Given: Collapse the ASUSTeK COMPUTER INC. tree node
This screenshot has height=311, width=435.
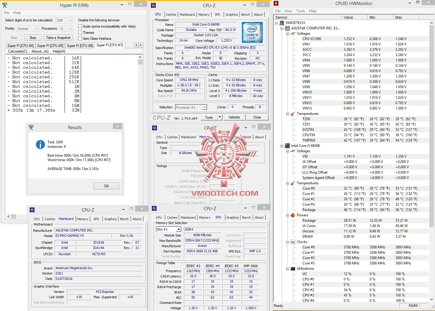Looking at the screenshot, I should [x=282, y=28].
